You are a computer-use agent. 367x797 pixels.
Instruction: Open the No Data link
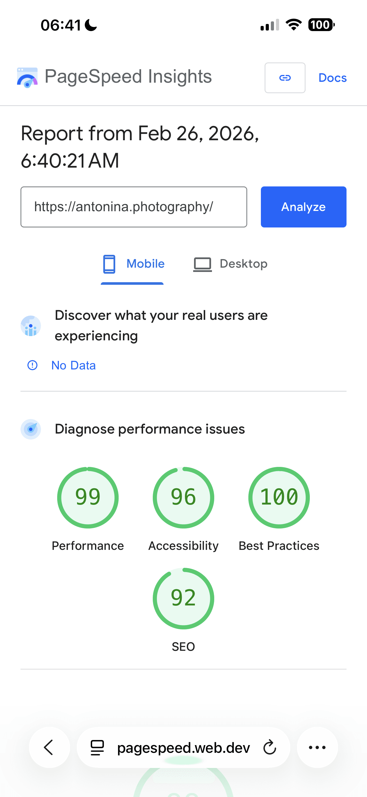tap(73, 365)
